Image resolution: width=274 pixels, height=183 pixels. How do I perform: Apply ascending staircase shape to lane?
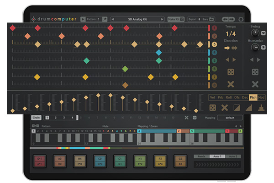[249, 108]
